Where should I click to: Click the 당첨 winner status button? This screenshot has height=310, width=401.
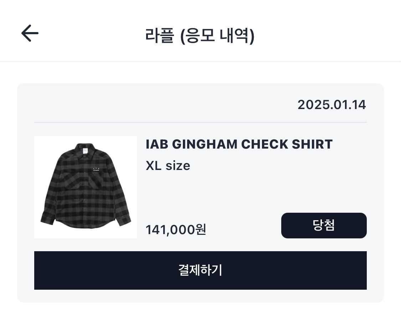tap(324, 226)
